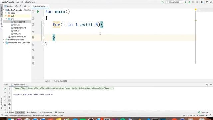The width and height of the screenshot is (213, 120).
Task: Open the Messages tool window tab
Action: (x=46, y=112)
